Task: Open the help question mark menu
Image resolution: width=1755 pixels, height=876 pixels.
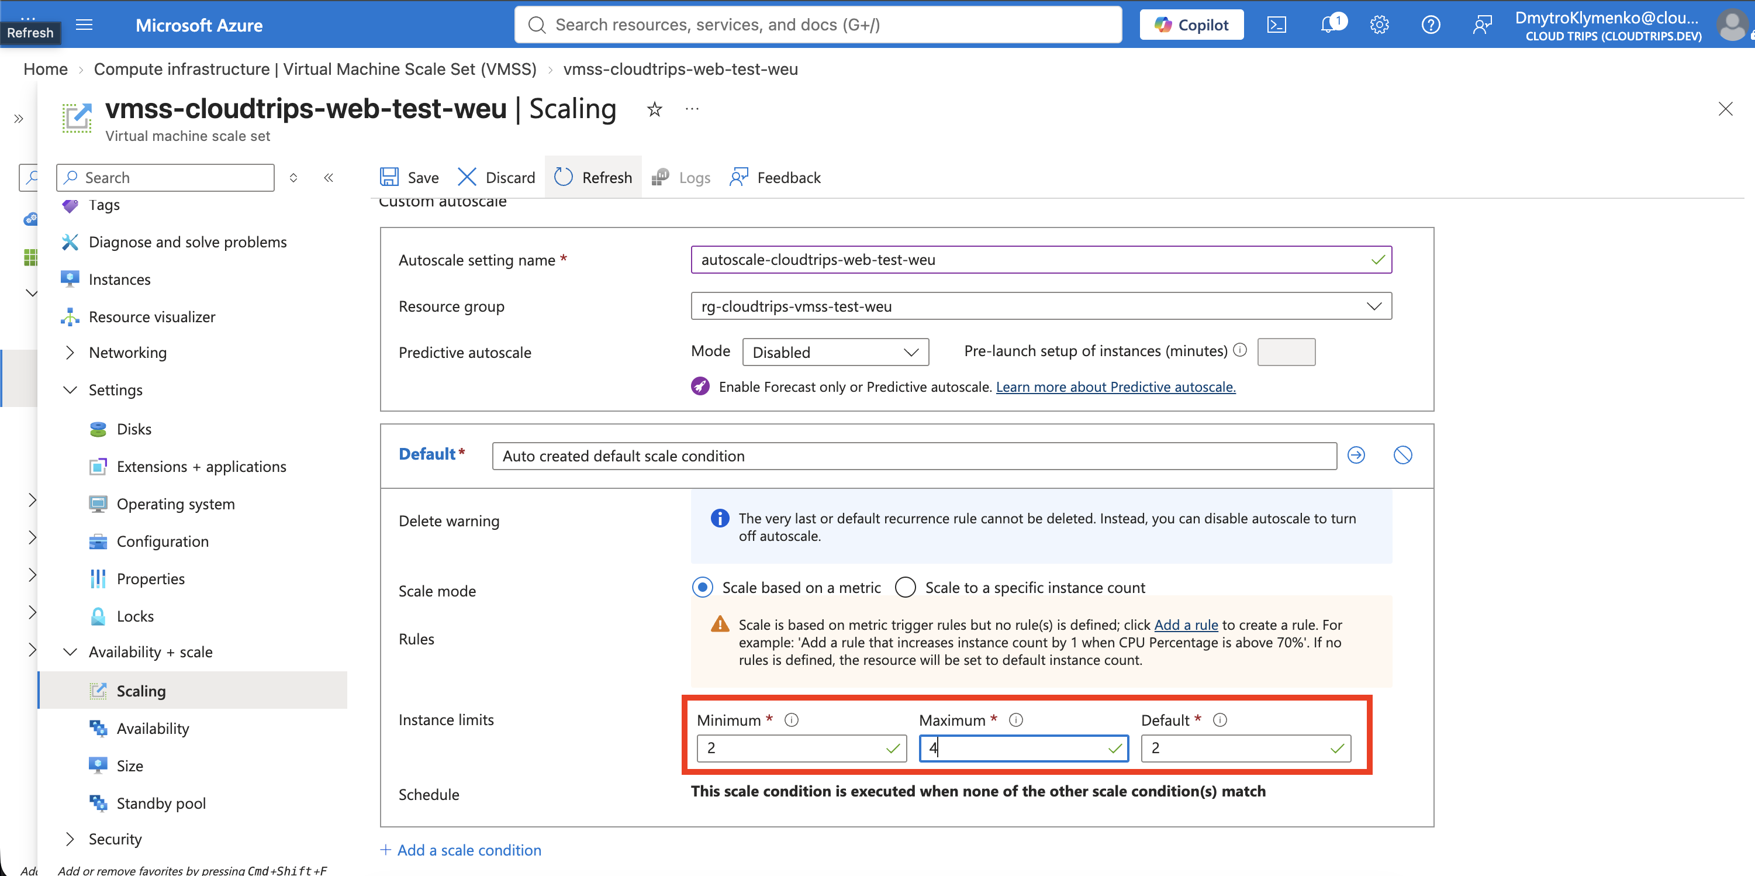Action: coord(1430,25)
